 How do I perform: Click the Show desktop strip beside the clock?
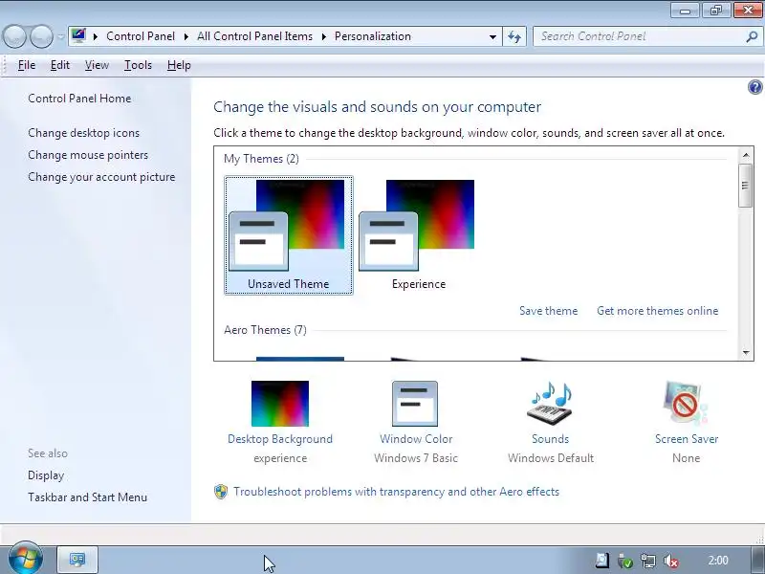click(x=757, y=560)
